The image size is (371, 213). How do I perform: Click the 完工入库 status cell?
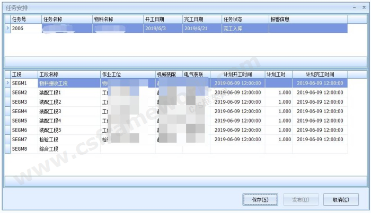tap(244, 29)
